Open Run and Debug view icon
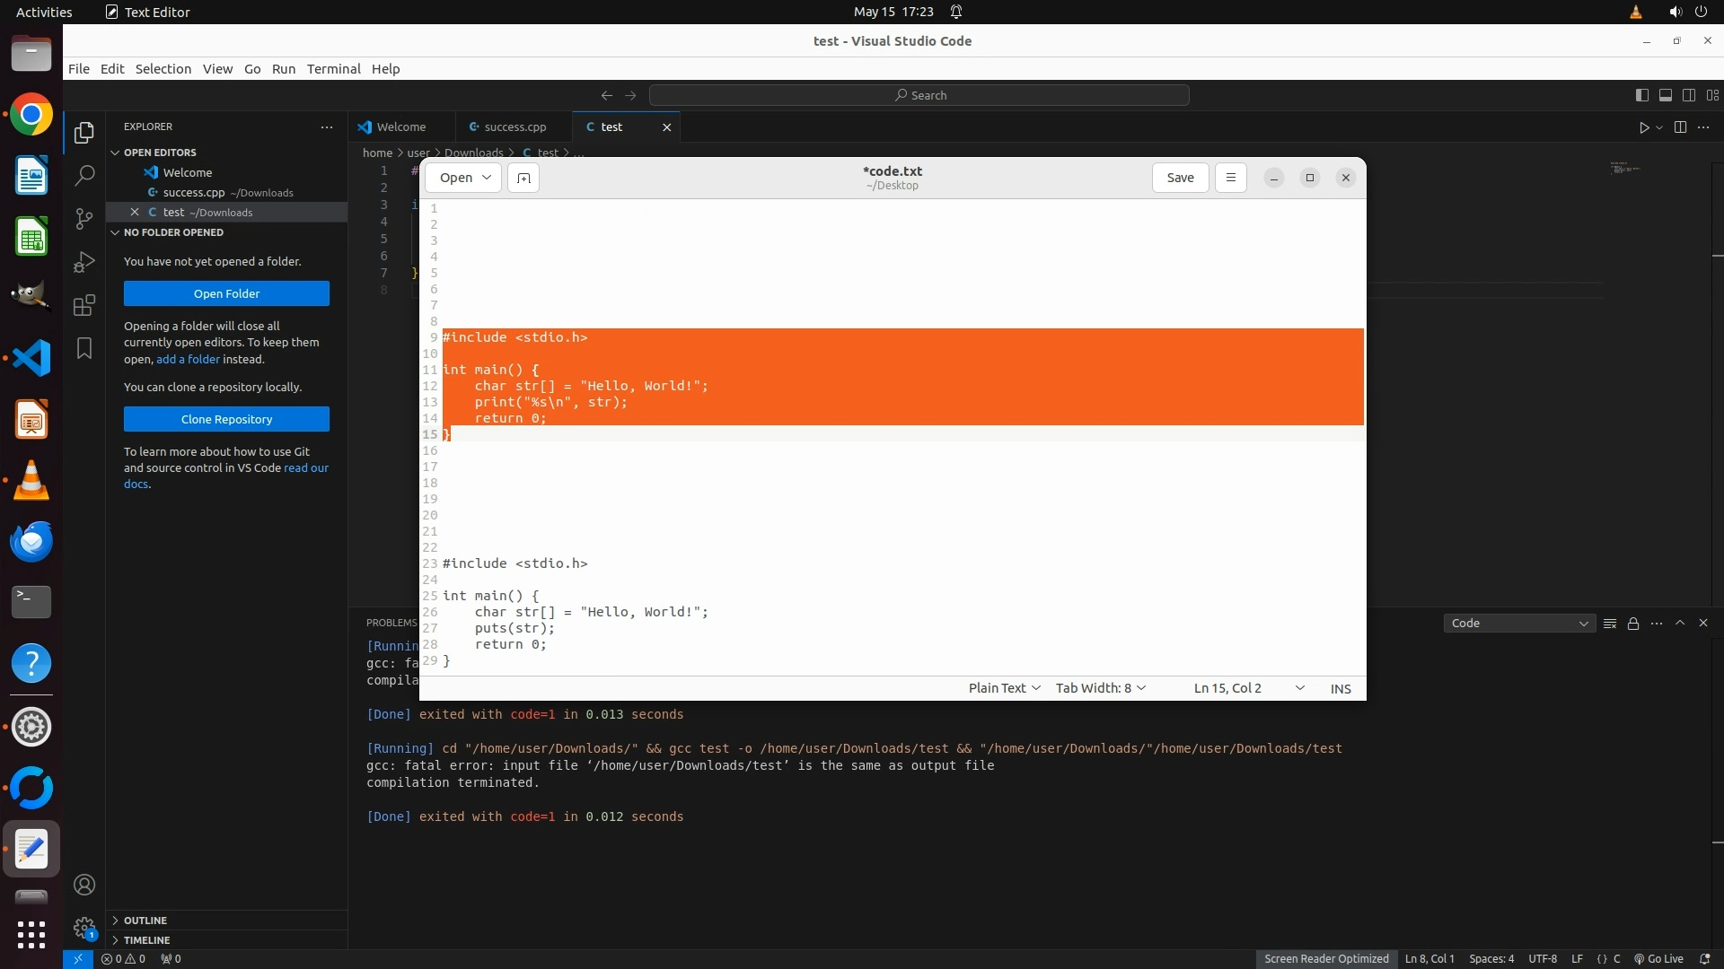 [x=84, y=262]
